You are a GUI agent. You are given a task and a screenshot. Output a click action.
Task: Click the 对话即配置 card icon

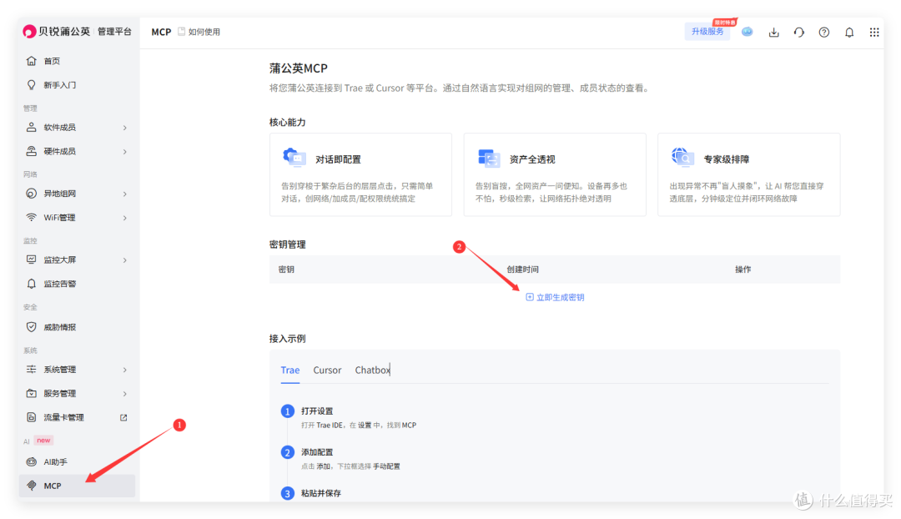point(294,158)
